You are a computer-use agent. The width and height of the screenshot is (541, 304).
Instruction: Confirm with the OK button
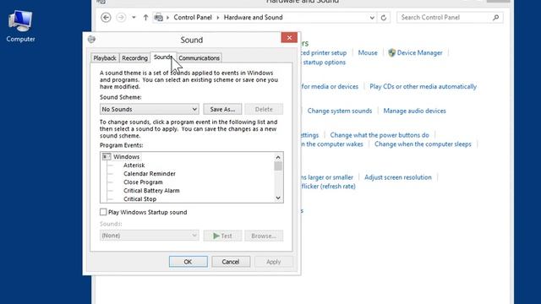(x=188, y=262)
